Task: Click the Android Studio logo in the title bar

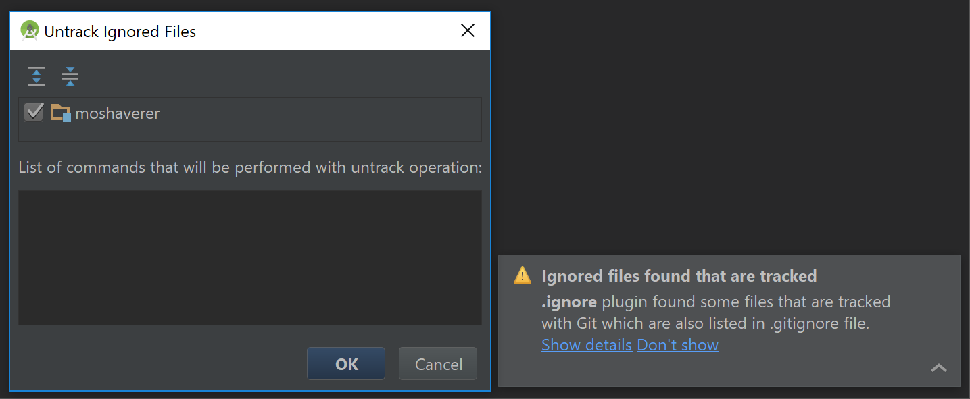Action: tap(28, 30)
